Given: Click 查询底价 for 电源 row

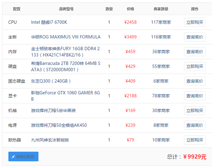Looking at the screenshot, I should click(x=195, y=125).
